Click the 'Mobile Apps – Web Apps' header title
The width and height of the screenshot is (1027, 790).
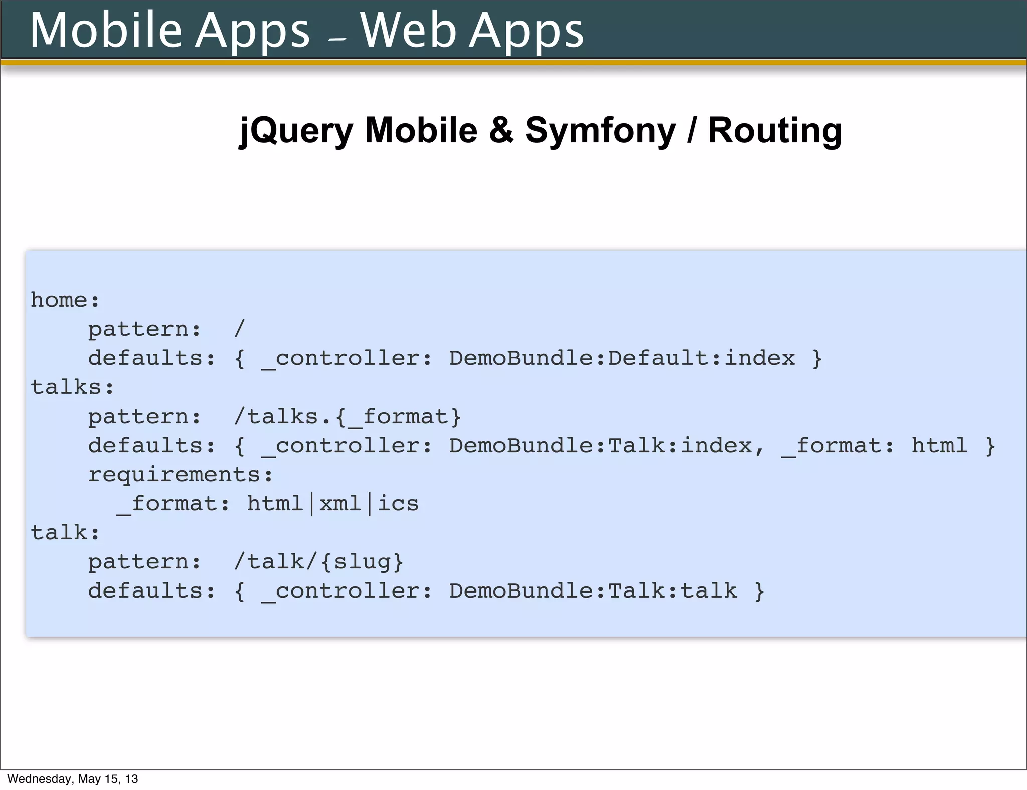(x=306, y=30)
